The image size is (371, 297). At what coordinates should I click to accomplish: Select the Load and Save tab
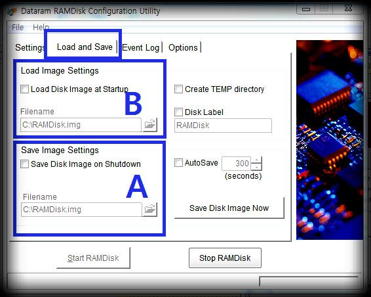click(x=85, y=47)
